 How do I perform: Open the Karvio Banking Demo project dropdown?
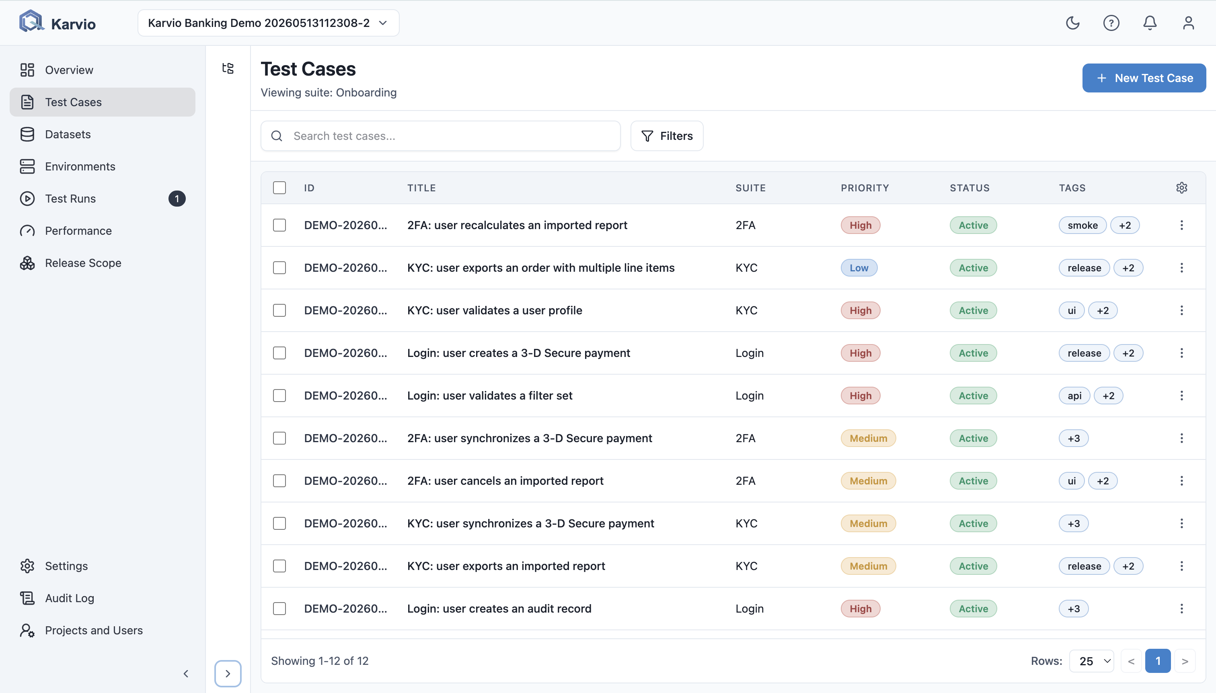(268, 23)
